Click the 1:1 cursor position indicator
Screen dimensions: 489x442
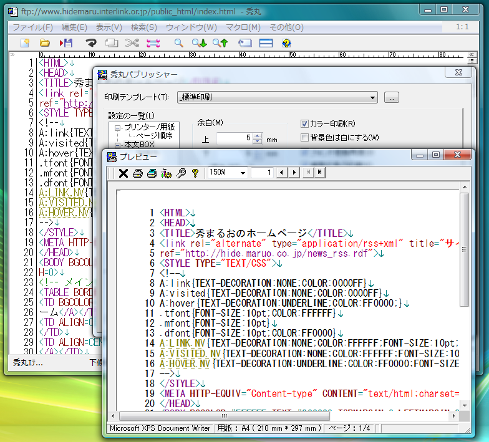coord(462,27)
